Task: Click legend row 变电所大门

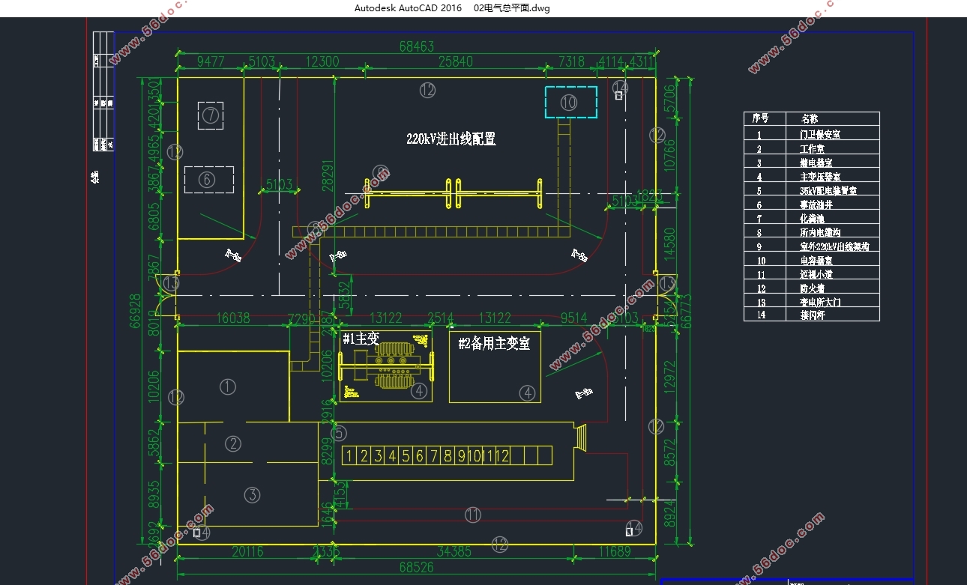Action: pos(811,301)
